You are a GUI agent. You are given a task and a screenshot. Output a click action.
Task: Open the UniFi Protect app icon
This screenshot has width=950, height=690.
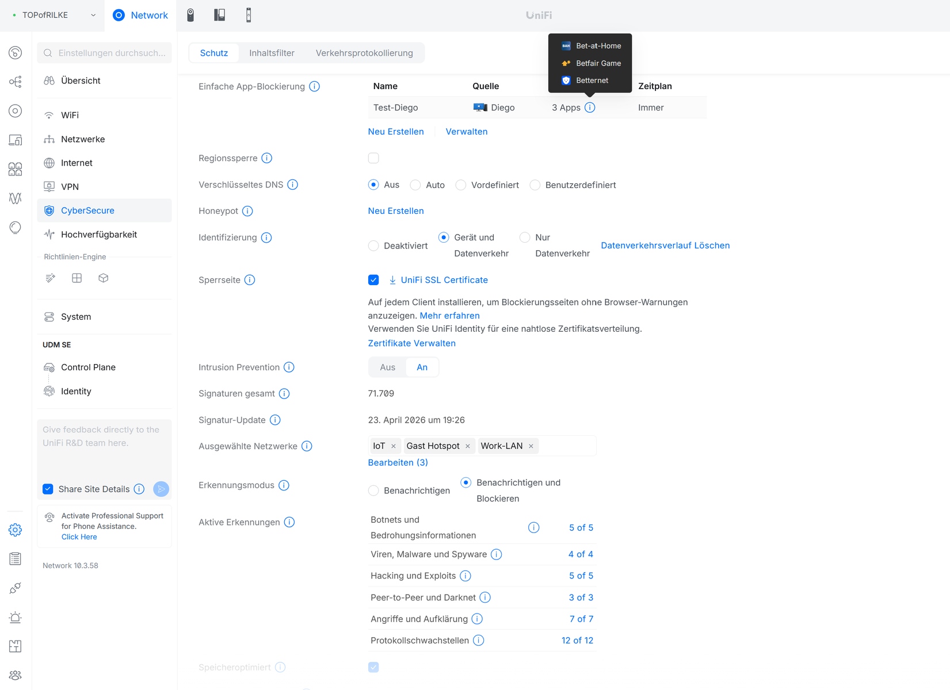coord(190,15)
